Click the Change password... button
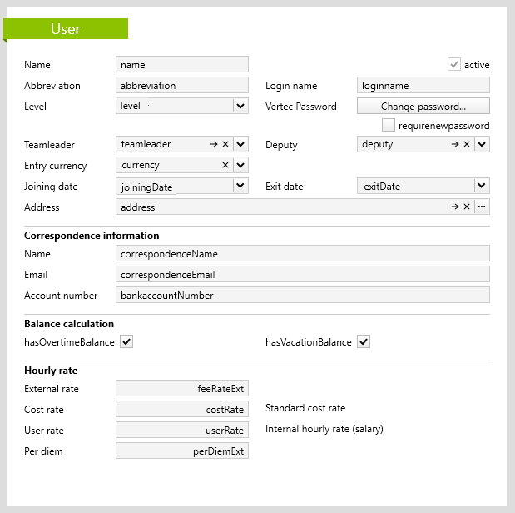515x513 pixels. coord(423,106)
